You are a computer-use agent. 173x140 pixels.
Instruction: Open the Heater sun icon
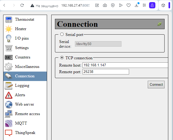pyautogui.click(x=9, y=29)
